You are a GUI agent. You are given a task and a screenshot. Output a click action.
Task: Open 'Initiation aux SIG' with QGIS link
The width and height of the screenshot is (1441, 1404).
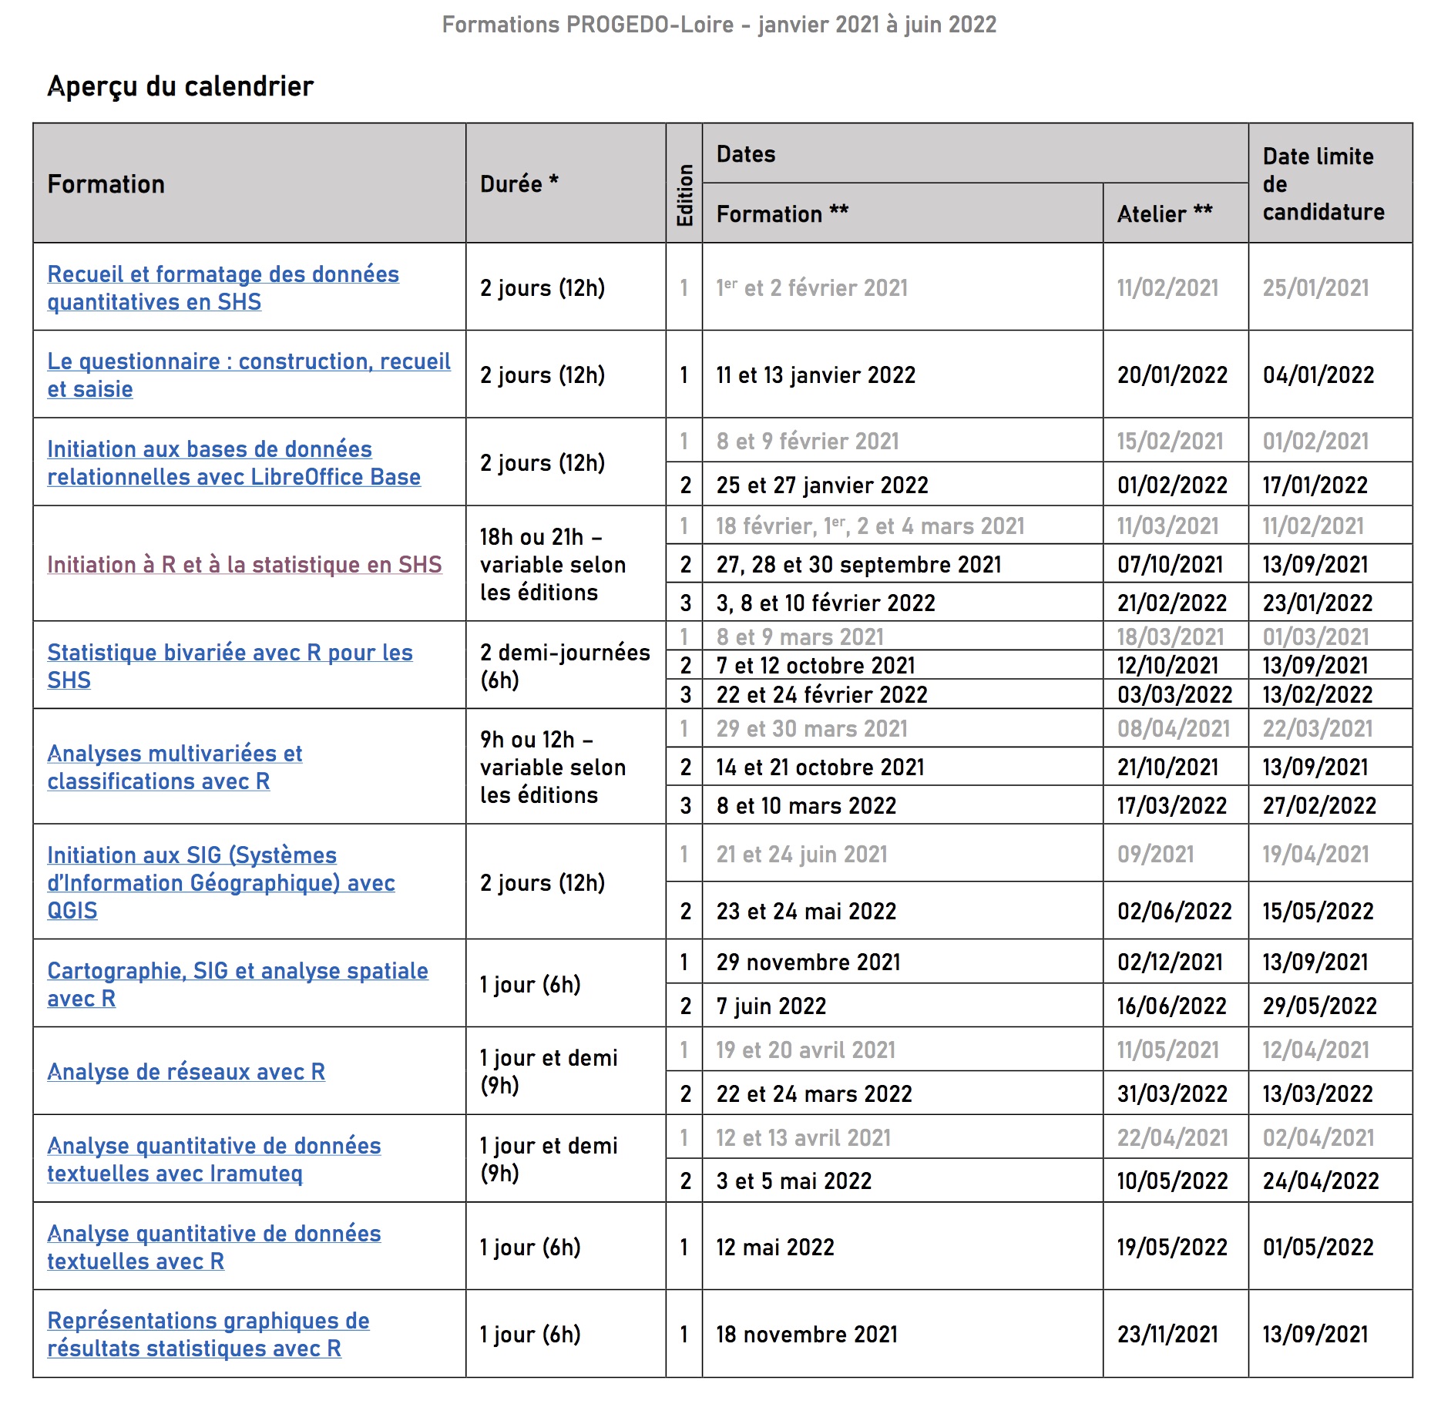tap(221, 882)
